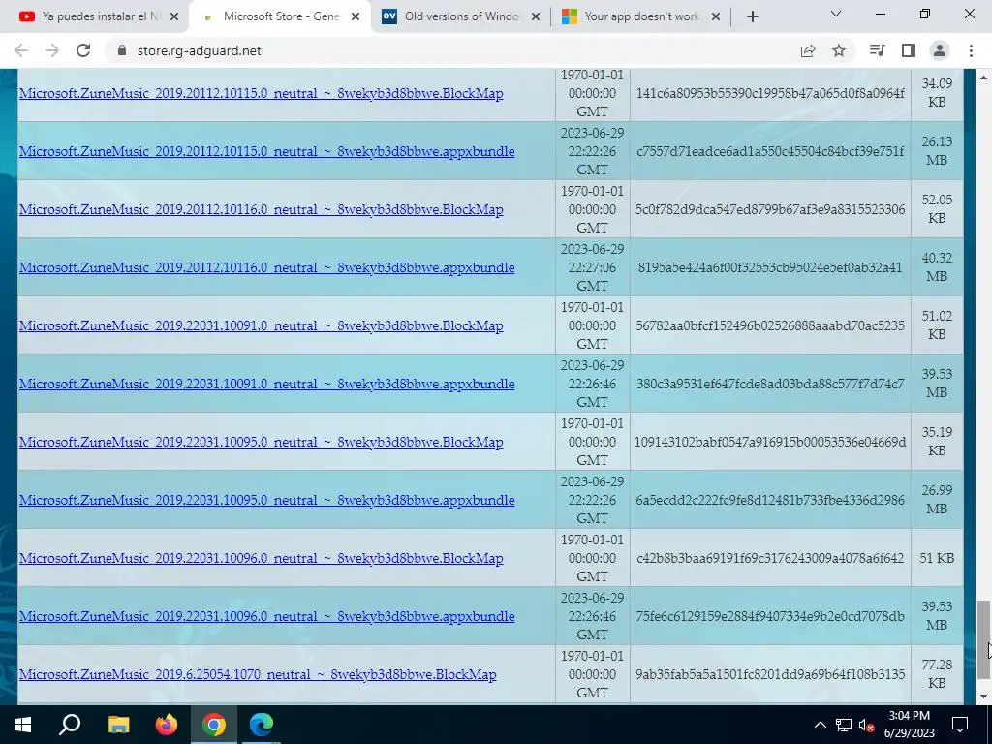Download ZuneMusic 2019.22031.10096.0 appxbundle link

[267, 617]
